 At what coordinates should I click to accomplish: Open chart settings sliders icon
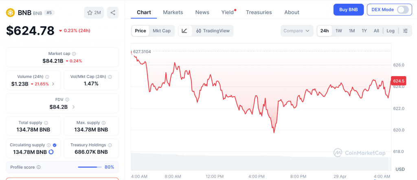[405, 31]
